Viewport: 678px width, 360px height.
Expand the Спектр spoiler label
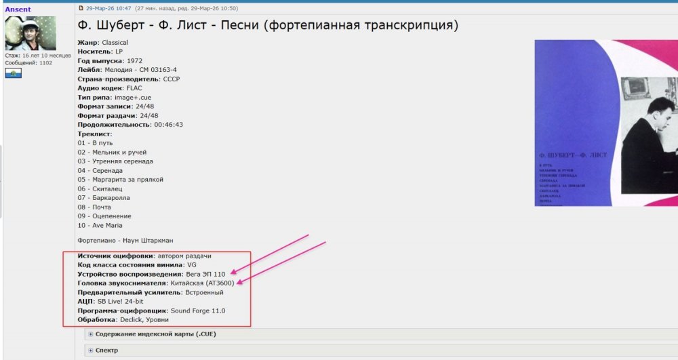(106, 351)
